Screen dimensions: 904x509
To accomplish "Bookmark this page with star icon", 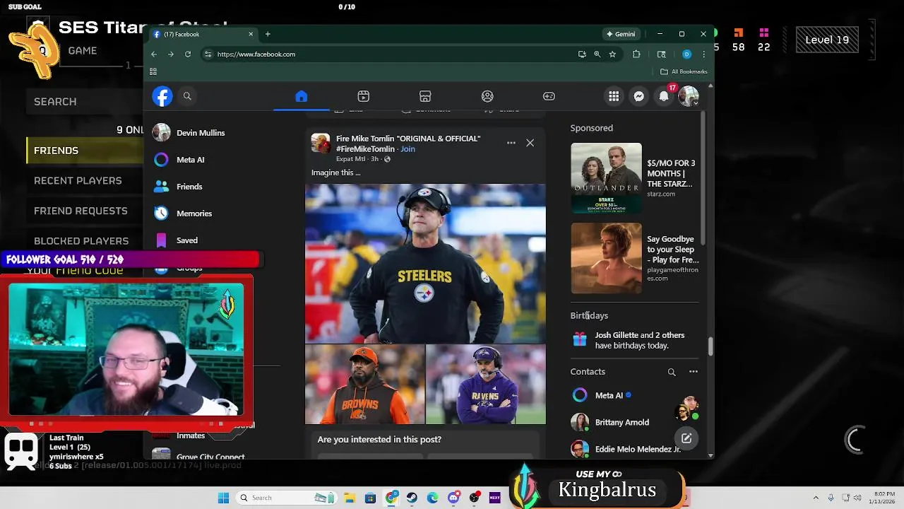I will coord(612,54).
